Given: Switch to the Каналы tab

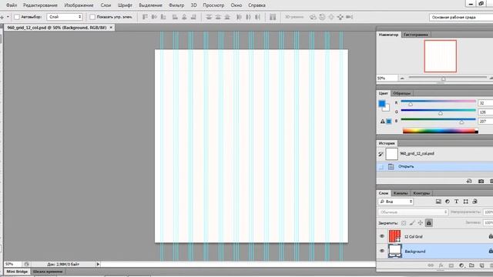Looking at the screenshot, I should click(401, 193).
